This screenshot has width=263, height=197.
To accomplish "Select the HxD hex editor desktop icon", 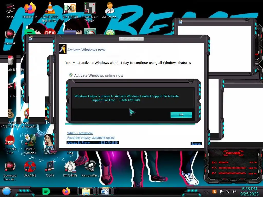I will (x=70, y=10).
